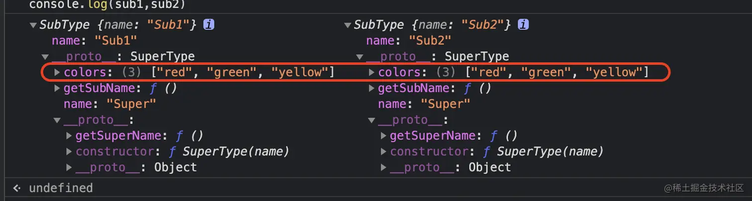Click the info icon next to Sub1 object
The width and height of the screenshot is (752, 201).
pos(209,24)
